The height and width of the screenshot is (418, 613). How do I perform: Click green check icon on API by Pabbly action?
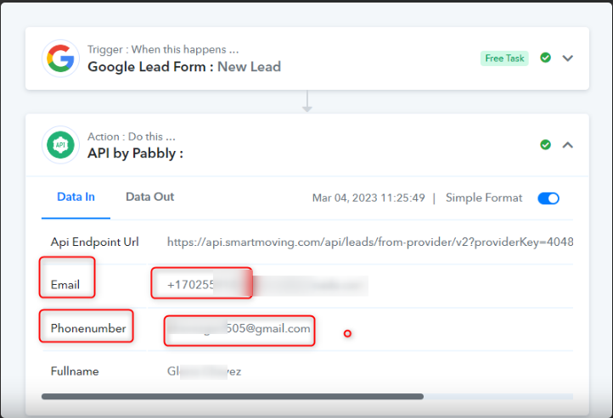pos(545,145)
